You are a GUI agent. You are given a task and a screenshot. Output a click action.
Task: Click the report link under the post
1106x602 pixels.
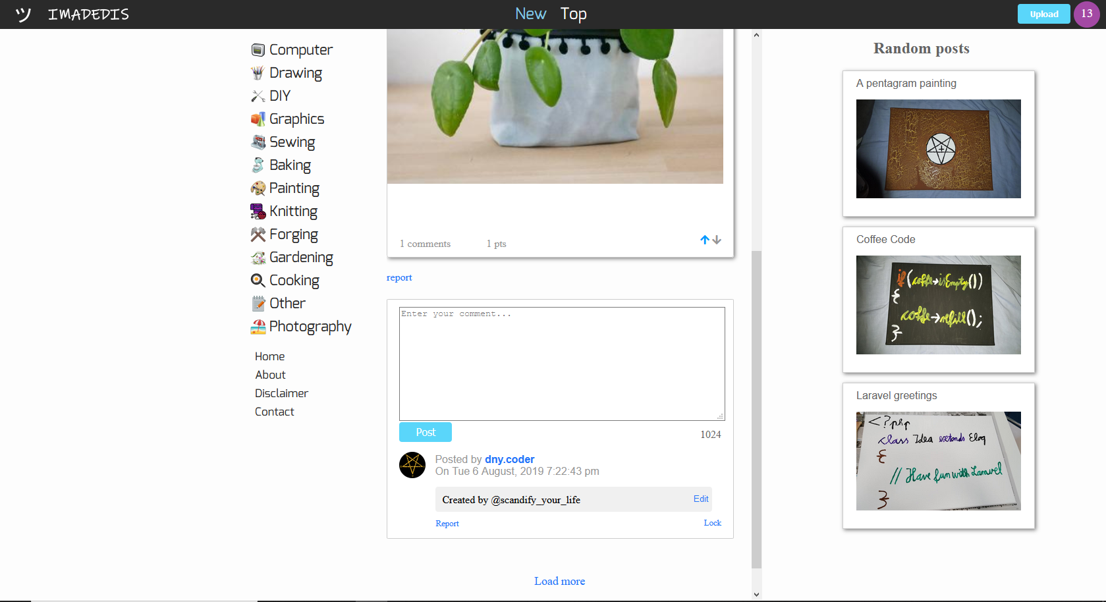click(x=399, y=277)
